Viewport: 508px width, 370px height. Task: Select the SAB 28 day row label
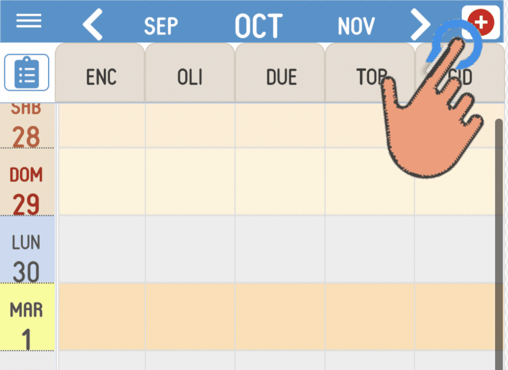tap(26, 126)
